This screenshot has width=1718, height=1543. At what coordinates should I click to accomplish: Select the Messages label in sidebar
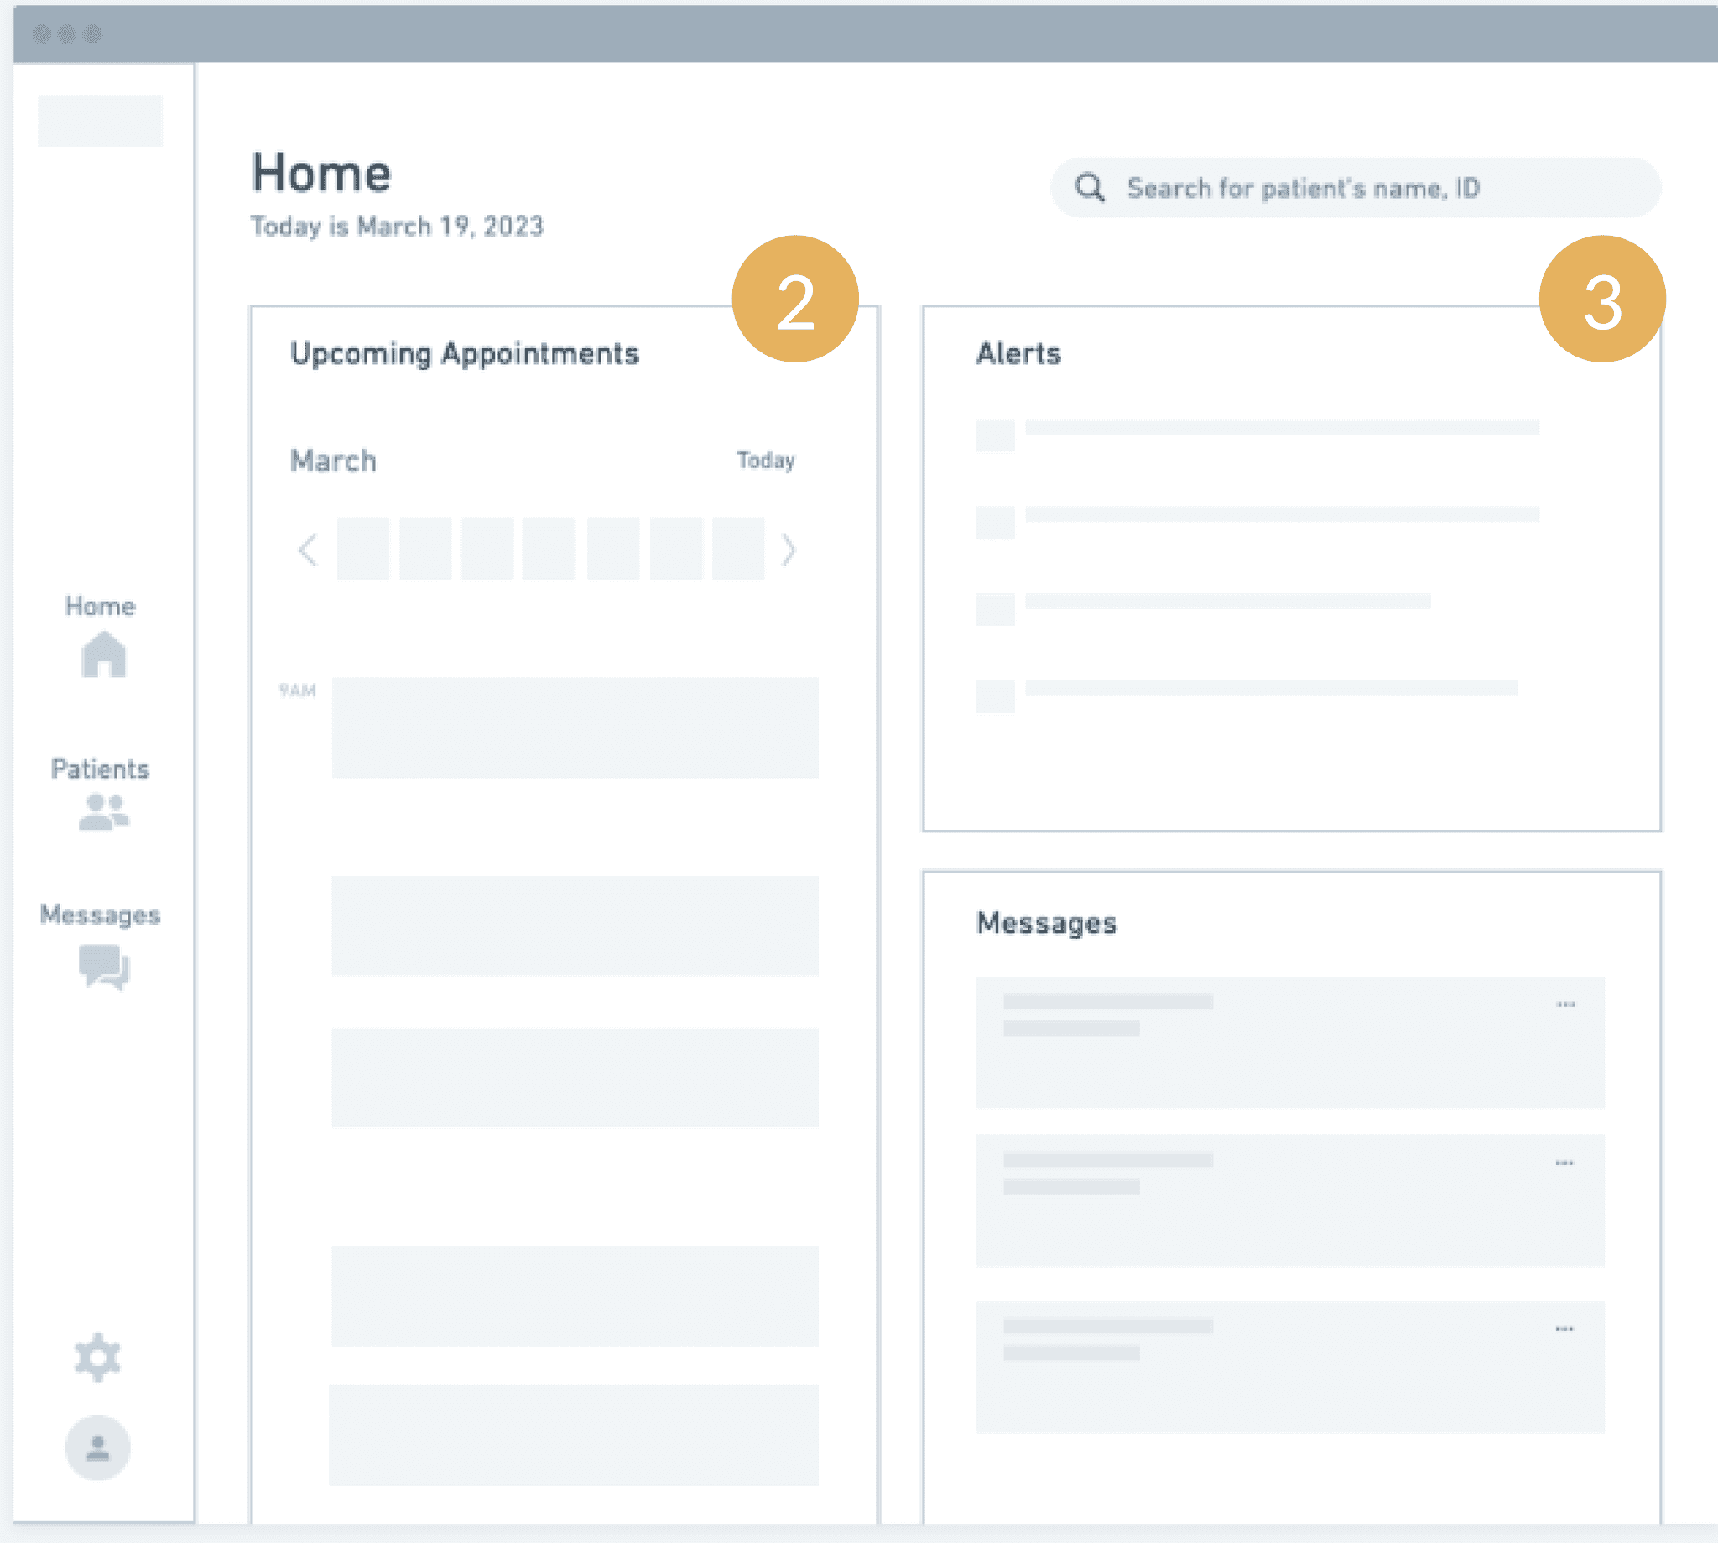click(x=100, y=915)
